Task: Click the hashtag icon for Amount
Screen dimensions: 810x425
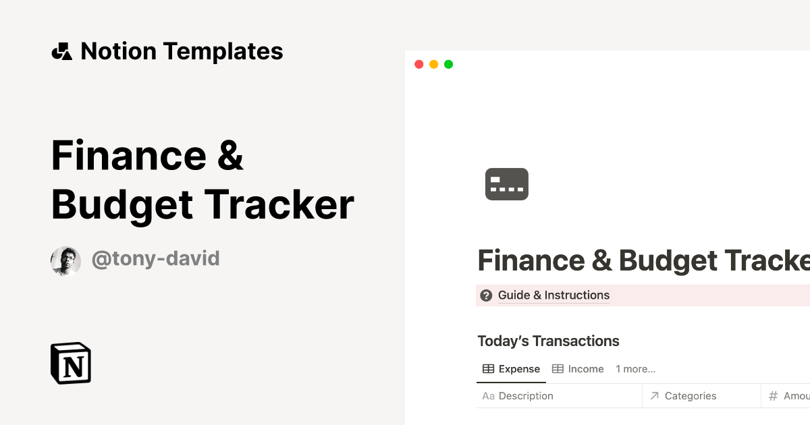Action: 774,396
